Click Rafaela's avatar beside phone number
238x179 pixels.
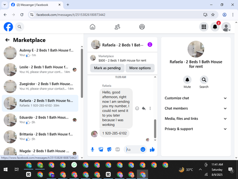coord(94,134)
